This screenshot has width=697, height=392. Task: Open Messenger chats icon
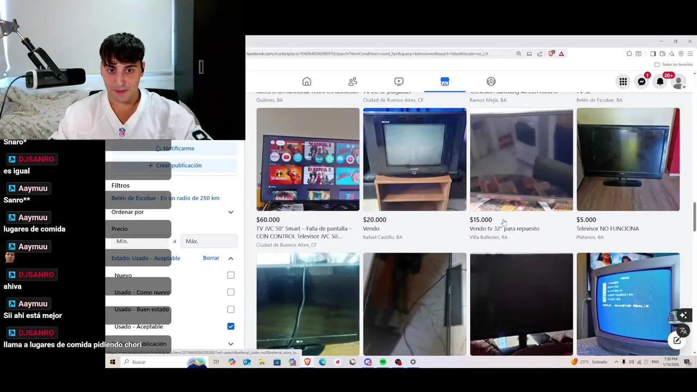point(642,82)
